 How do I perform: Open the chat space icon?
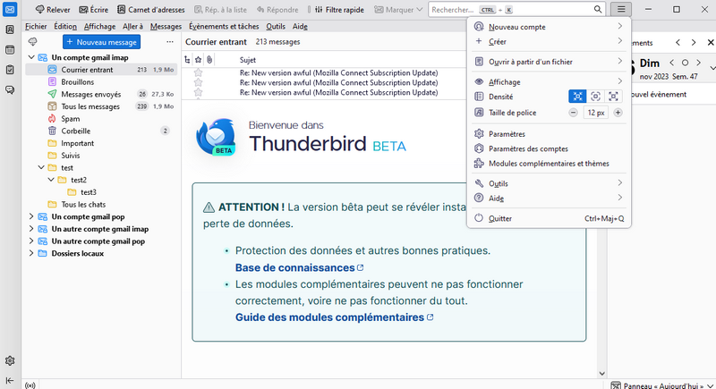tap(9, 89)
